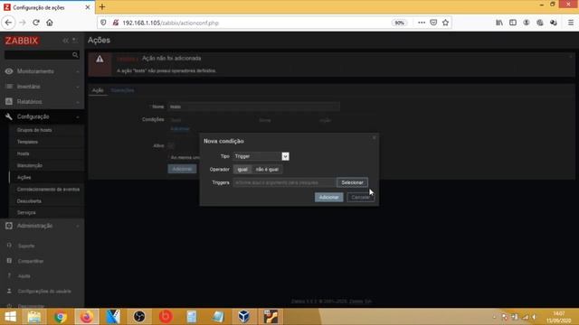This screenshot has width=579, height=325.
Task: Close the Nova condição dialog
Action: 374,137
